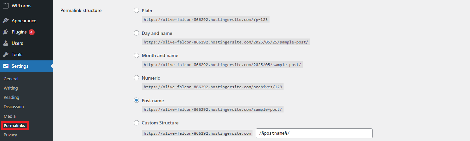This screenshot has width=470, height=141.
Task: Choose the Custom Structure radio option
Action: tap(136, 123)
